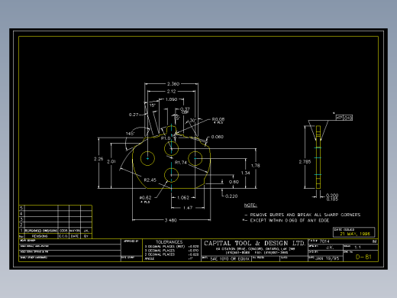This screenshot has width=397, height=298.
Task: Select the EXCEPT WITHIN 0.060 note line
Action: 289,220
